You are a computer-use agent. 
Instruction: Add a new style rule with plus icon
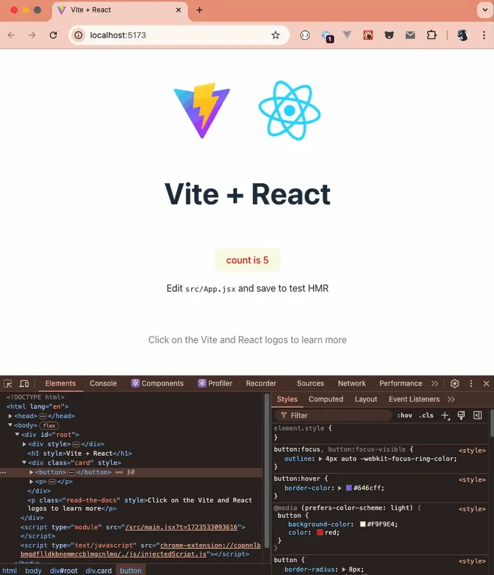445,415
